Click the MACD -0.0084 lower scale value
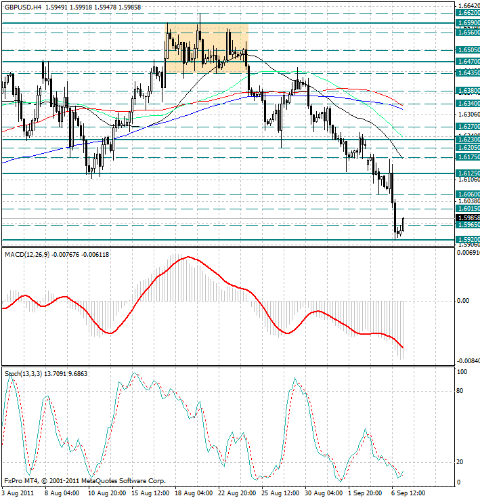 468,361
